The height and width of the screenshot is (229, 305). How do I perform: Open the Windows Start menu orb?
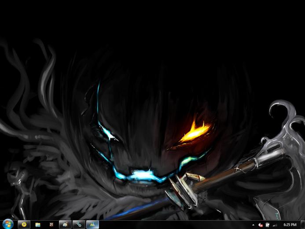pyautogui.click(x=8, y=224)
